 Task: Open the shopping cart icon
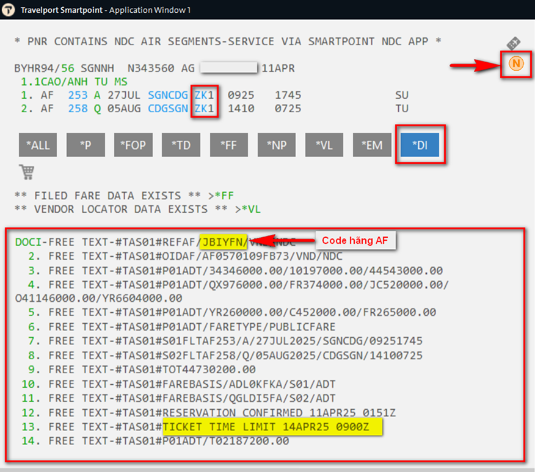[27, 172]
